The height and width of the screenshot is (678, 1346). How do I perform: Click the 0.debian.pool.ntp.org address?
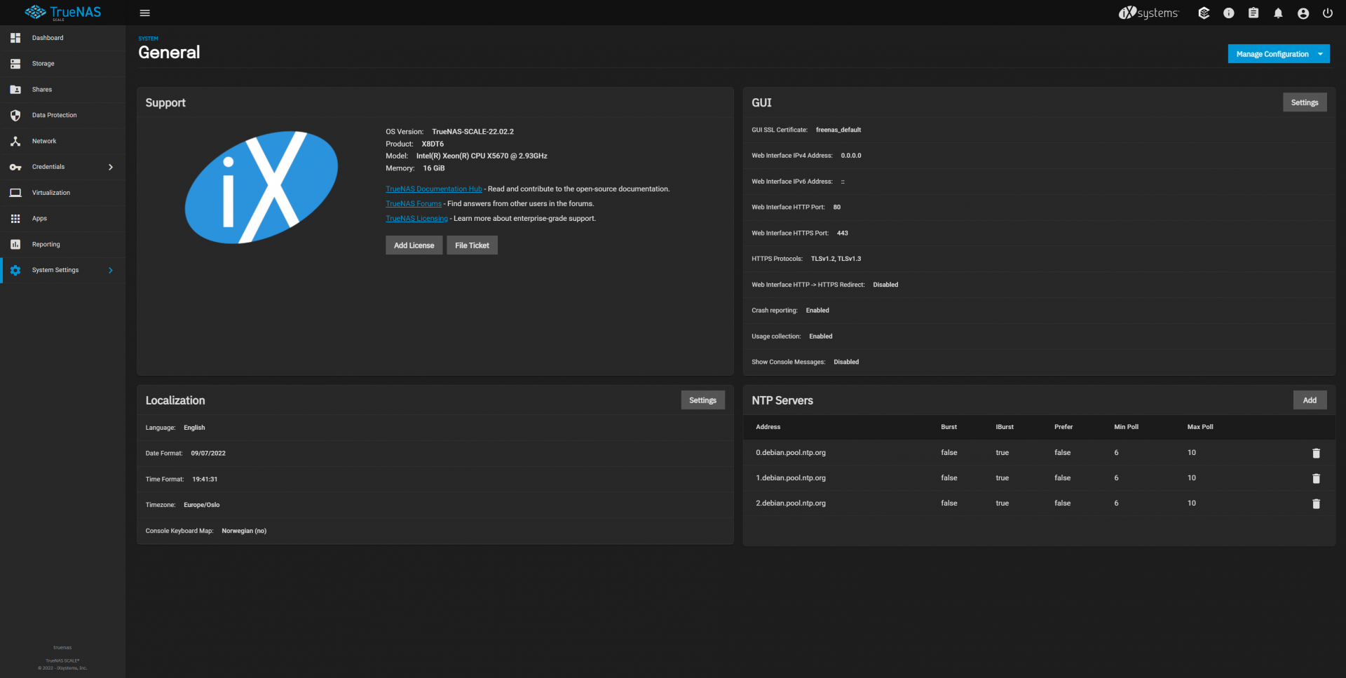coord(791,453)
